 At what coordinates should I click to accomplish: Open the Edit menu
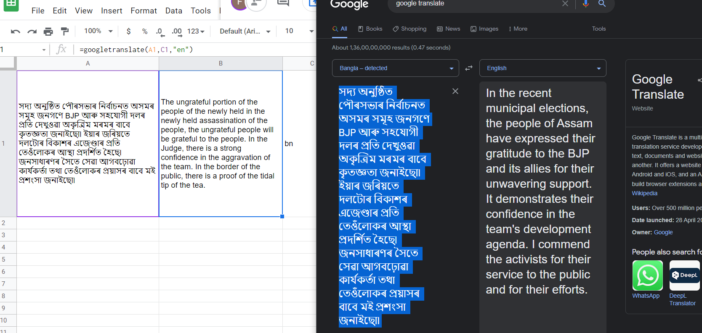click(59, 10)
